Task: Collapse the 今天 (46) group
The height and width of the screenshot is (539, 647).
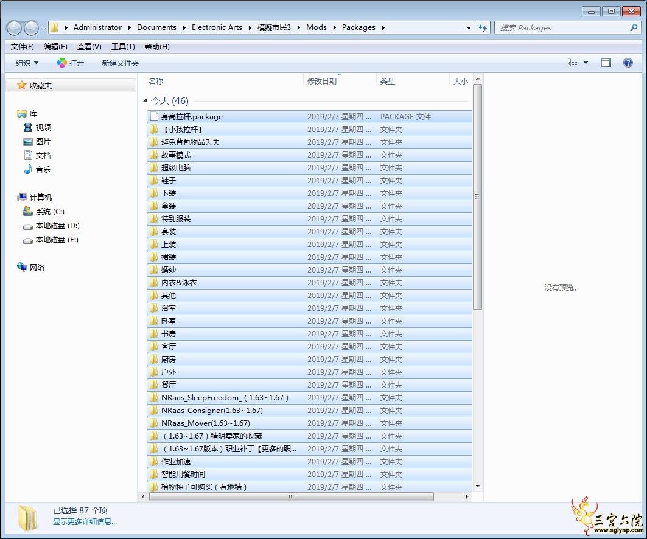Action: (x=145, y=100)
